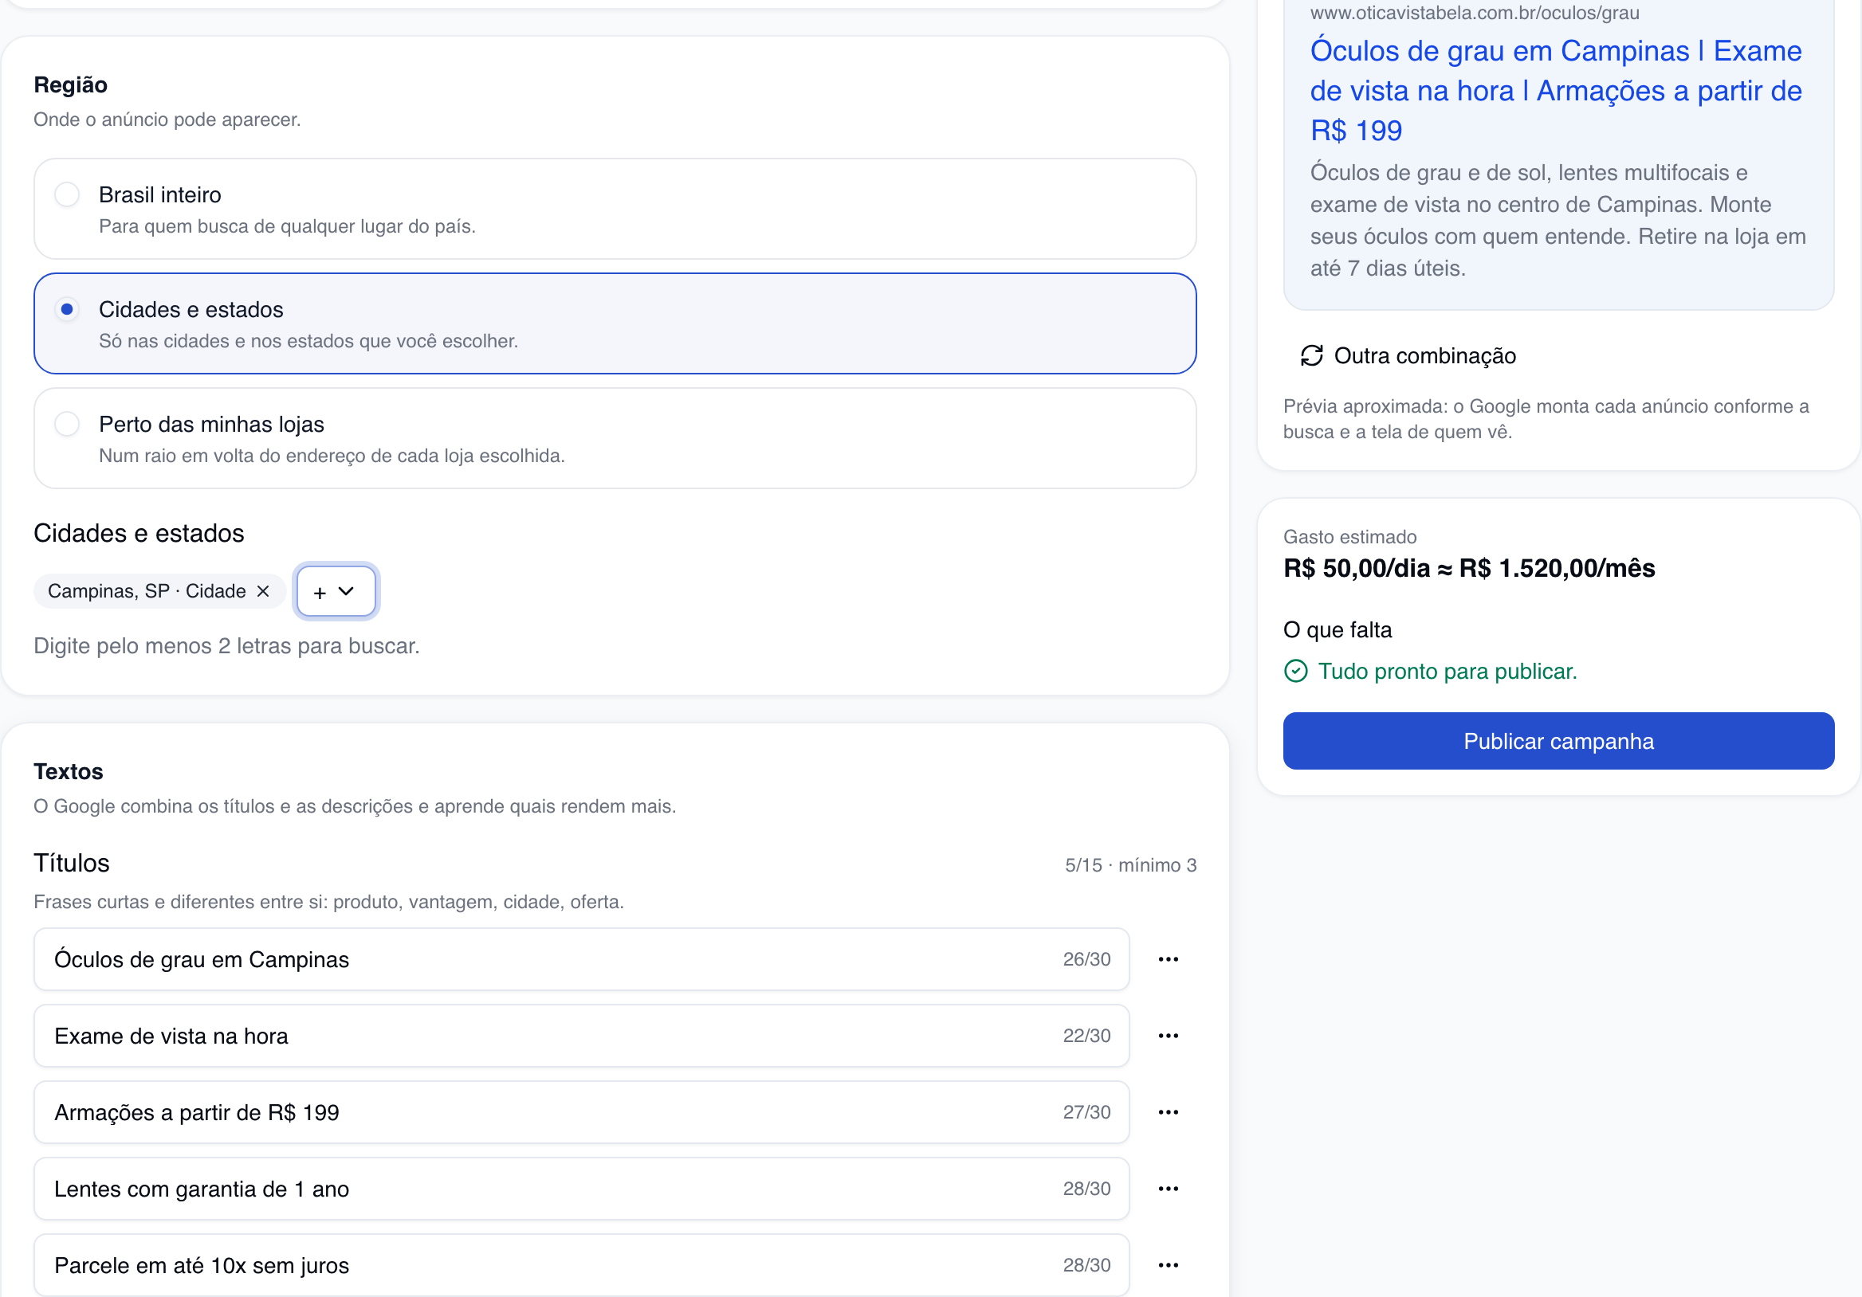Open the add city plus dropdown

336,591
